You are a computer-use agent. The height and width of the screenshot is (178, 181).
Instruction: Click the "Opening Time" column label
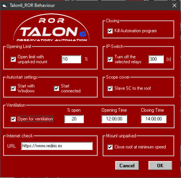point(114,110)
